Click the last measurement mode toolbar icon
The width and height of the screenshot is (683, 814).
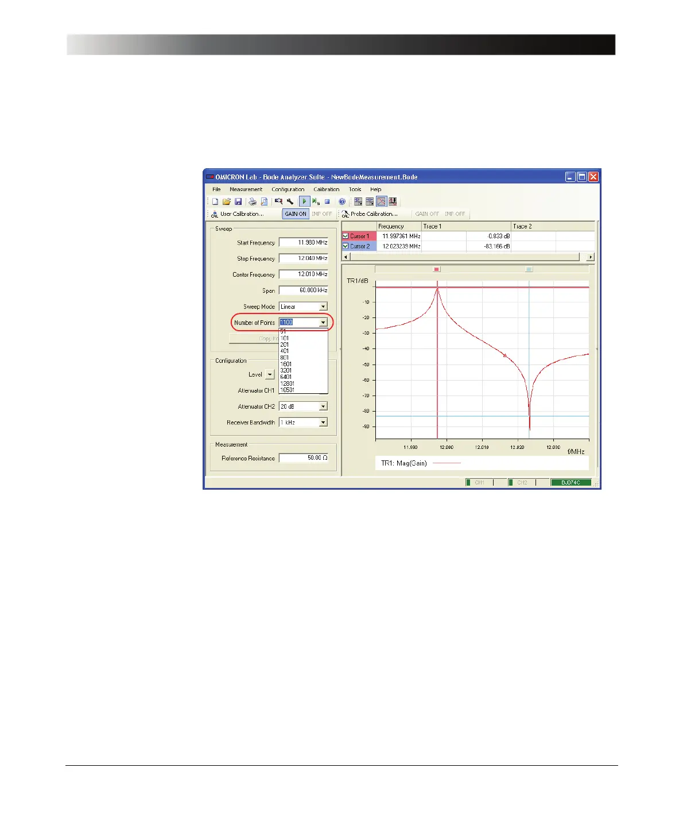[x=393, y=201]
